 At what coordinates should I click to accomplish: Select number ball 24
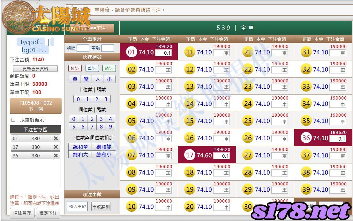pyautogui.click(x=248, y=104)
